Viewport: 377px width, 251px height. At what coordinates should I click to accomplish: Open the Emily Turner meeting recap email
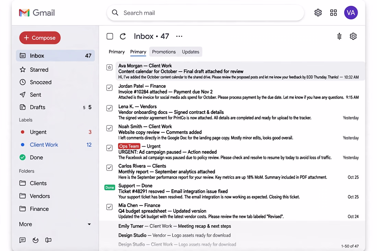pos(174,226)
